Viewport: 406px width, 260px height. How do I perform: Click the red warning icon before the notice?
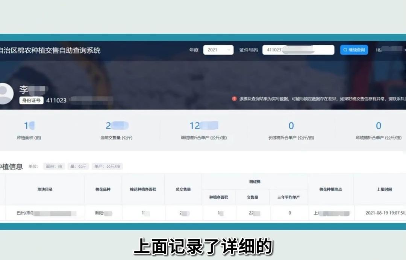[x=234, y=99]
